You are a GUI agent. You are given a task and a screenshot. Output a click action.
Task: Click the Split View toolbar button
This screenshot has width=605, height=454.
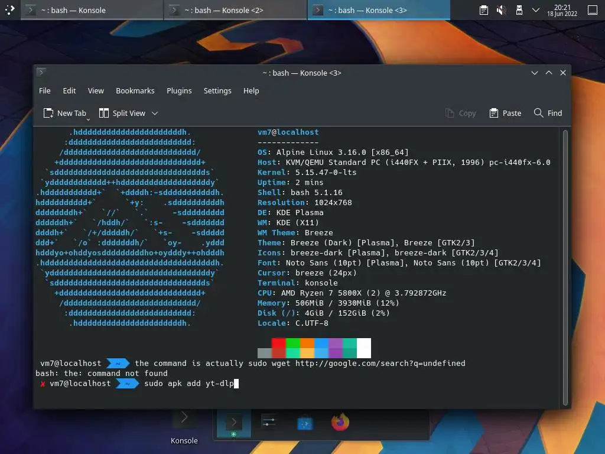[x=122, y=113]
